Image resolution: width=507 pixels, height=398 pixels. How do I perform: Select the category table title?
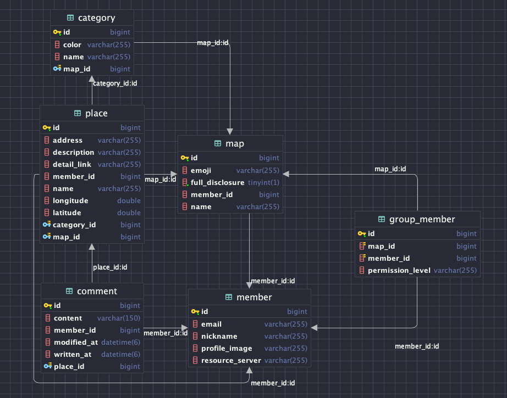[x=97, y=18]
